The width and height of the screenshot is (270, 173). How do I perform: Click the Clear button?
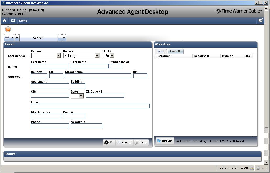141,143
